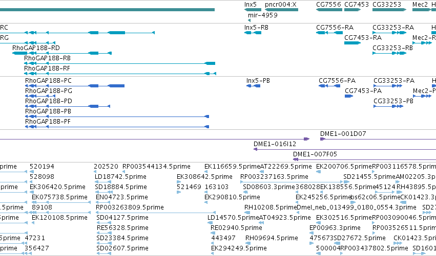436x256 pixels.
Task: Select EST EK308642.5prime label
Action: (204, 177)
